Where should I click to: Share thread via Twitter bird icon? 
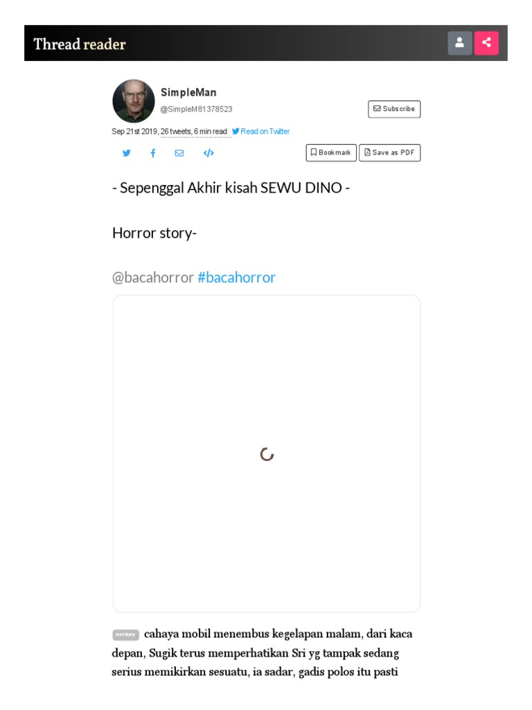click(127, 153)
